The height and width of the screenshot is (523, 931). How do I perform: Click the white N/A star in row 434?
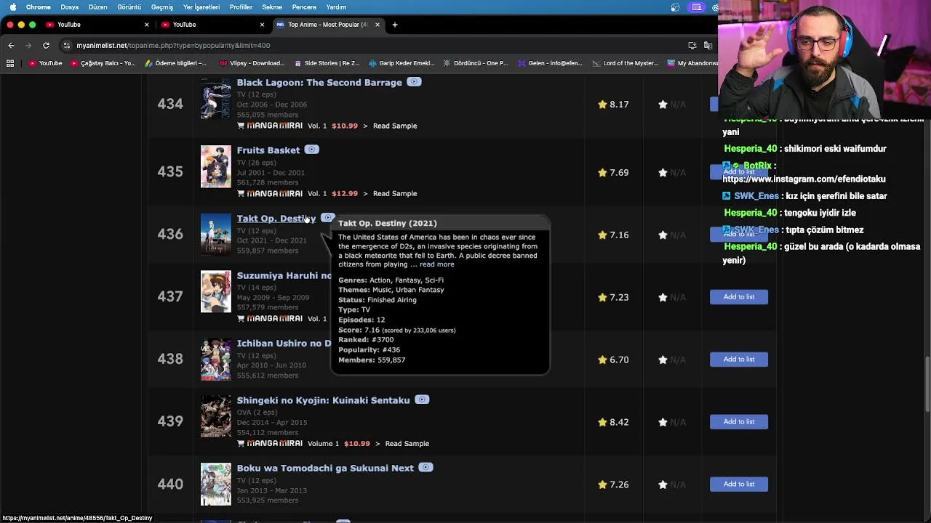(x=663, y=105)
